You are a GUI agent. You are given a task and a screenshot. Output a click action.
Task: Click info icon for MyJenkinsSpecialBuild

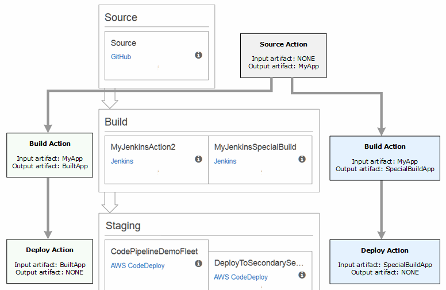(x=302, y=159)
